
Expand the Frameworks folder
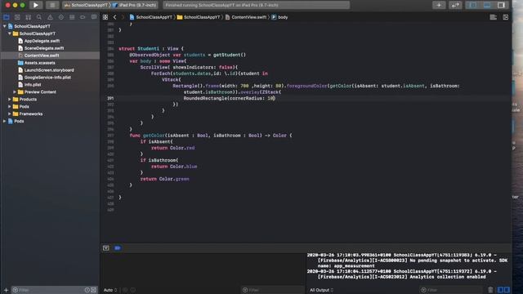point(10,114)
